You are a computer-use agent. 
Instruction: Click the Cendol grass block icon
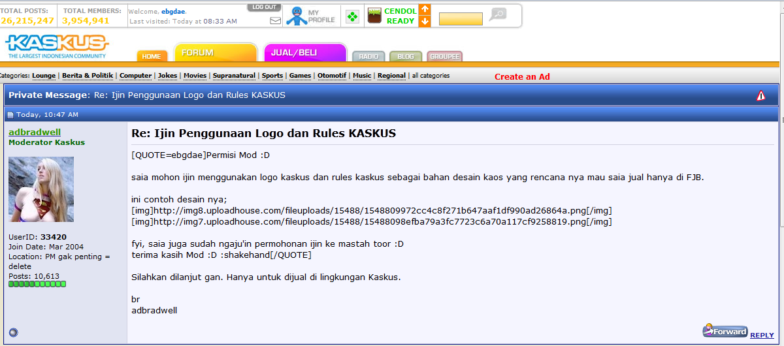click(x=373, y=16)
